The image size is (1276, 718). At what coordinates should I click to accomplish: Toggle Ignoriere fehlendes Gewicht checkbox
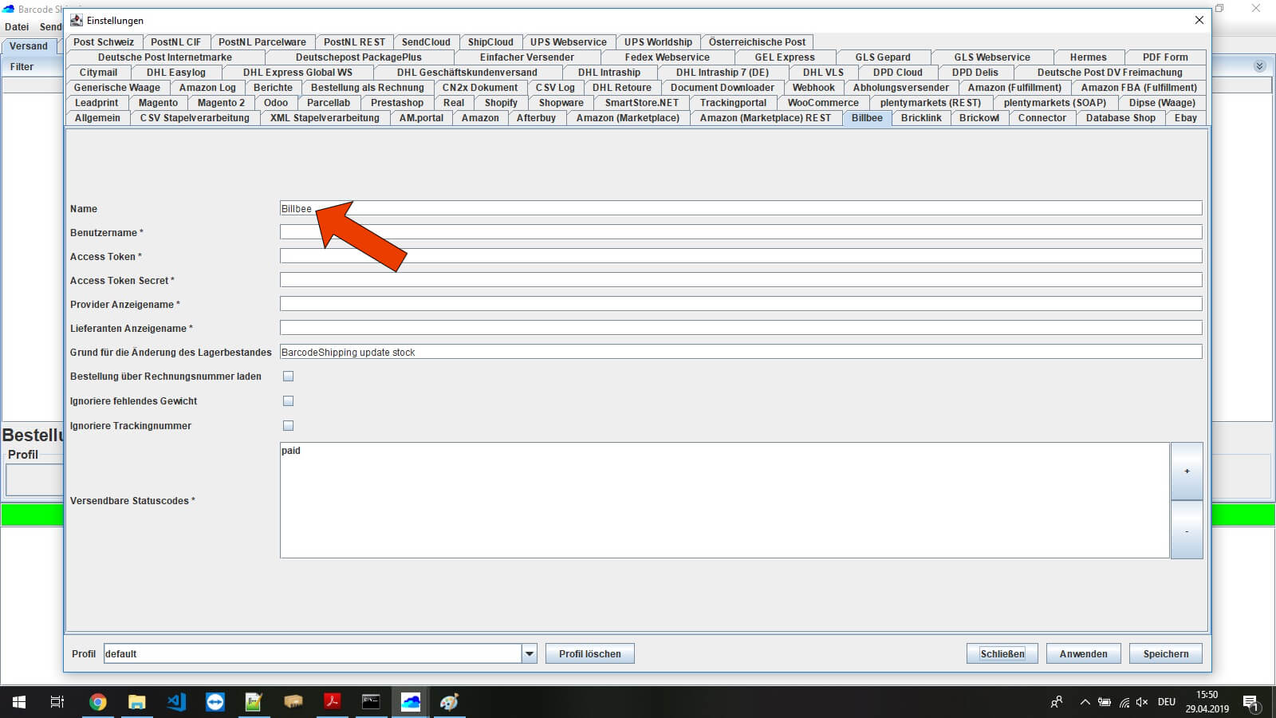288,400
